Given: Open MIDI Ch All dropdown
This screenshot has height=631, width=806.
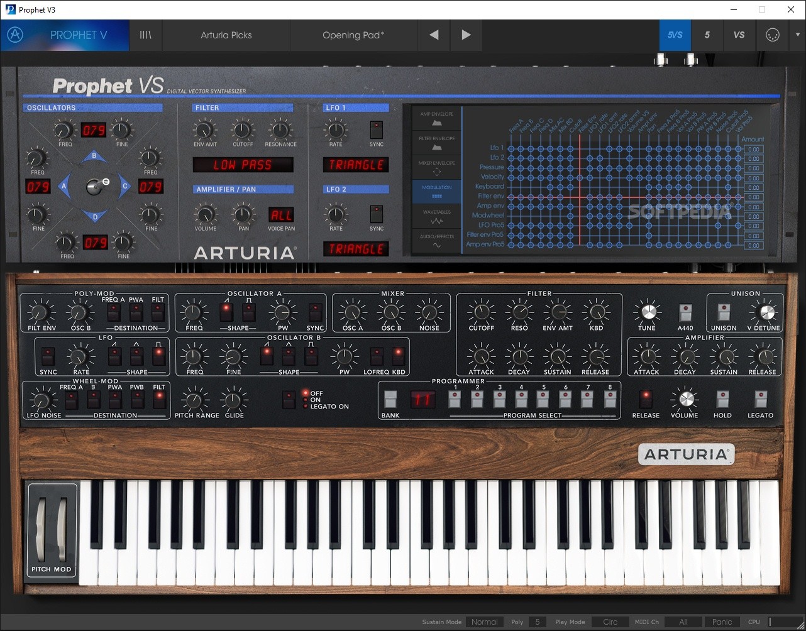Looking at the screenshot, I should [683, 622].
